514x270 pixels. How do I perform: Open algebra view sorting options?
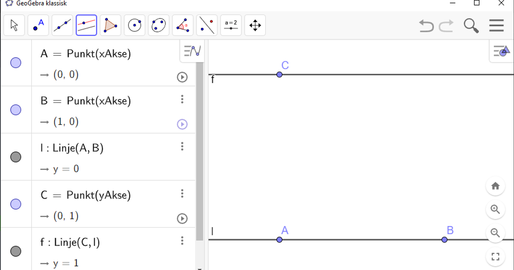pos(191,50)
